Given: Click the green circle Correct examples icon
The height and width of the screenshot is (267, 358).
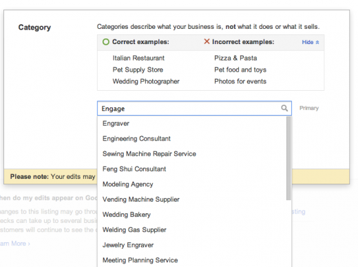Looking at the screenshot, I should point(106,42).
